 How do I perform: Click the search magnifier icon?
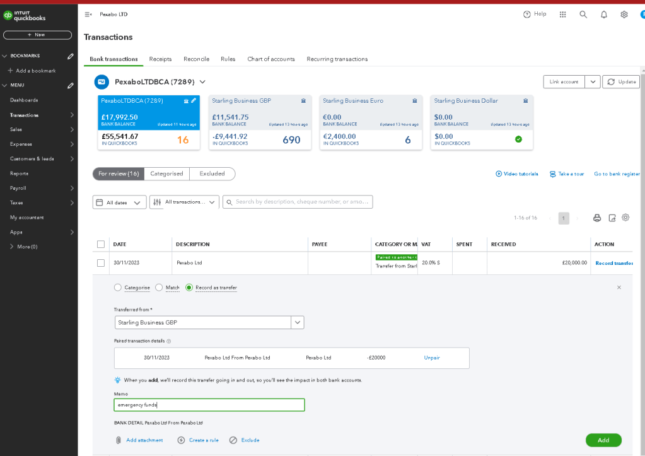[x=583, y=15]
